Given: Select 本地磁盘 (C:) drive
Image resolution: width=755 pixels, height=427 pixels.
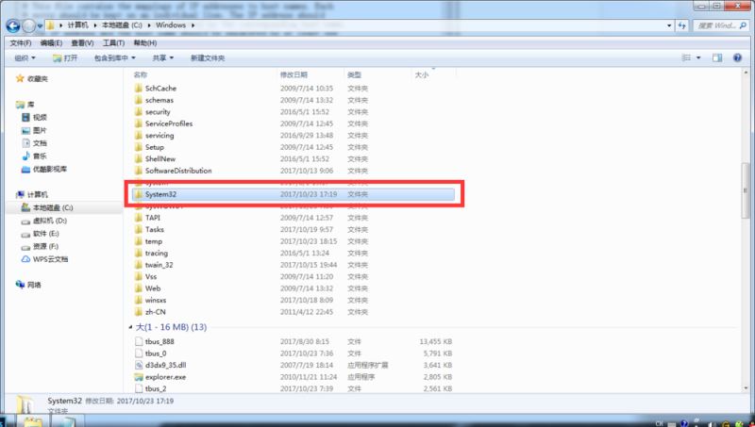Looking at the screenshot, I should (53, 207).
